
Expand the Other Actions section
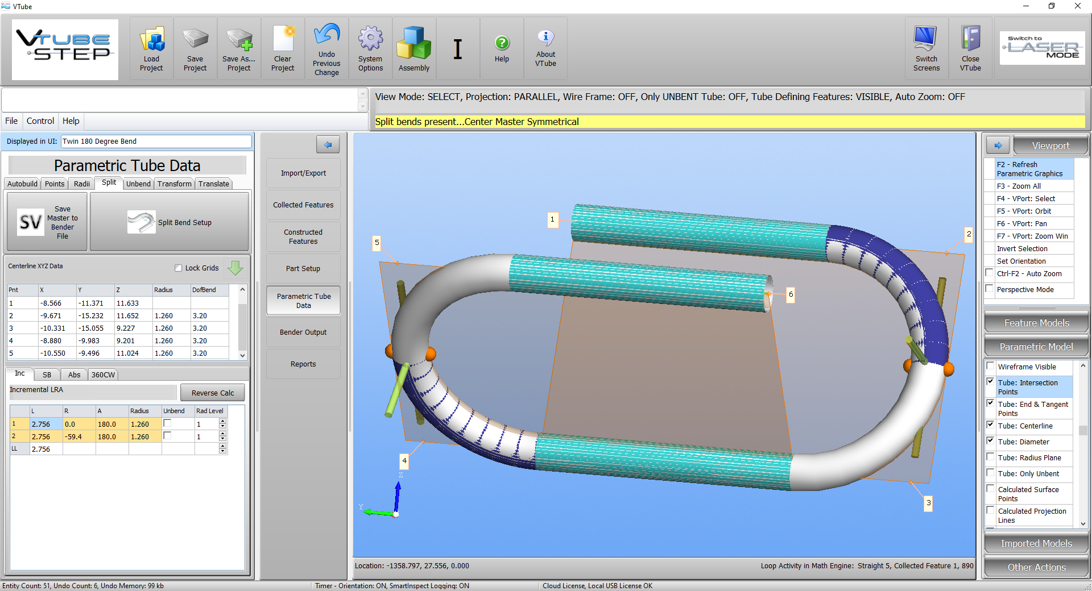click(1036, 567)
